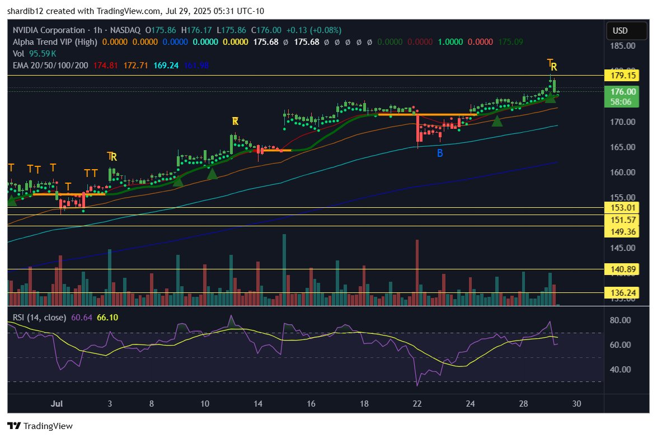Click the current price label 176.00
Screen dimensions: 657x438
(622, 91)
